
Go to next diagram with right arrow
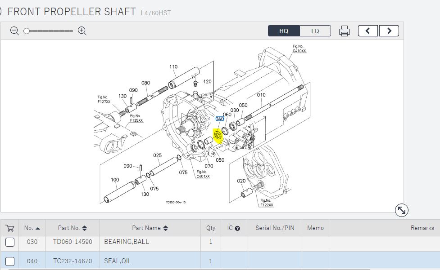389,31
